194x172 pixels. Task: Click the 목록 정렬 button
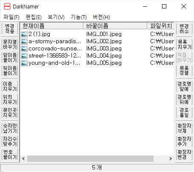click(x=184, y=71)
